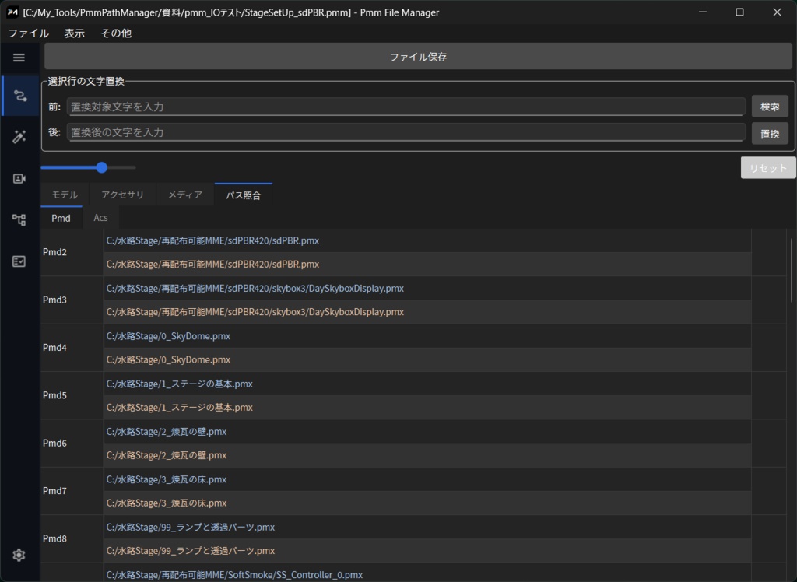Adjust the slider below the replace fields
The image size is (797, 582).
click(101, 167)
